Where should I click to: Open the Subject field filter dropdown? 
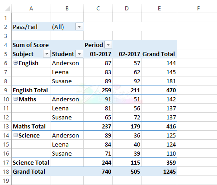coord(47,54)
